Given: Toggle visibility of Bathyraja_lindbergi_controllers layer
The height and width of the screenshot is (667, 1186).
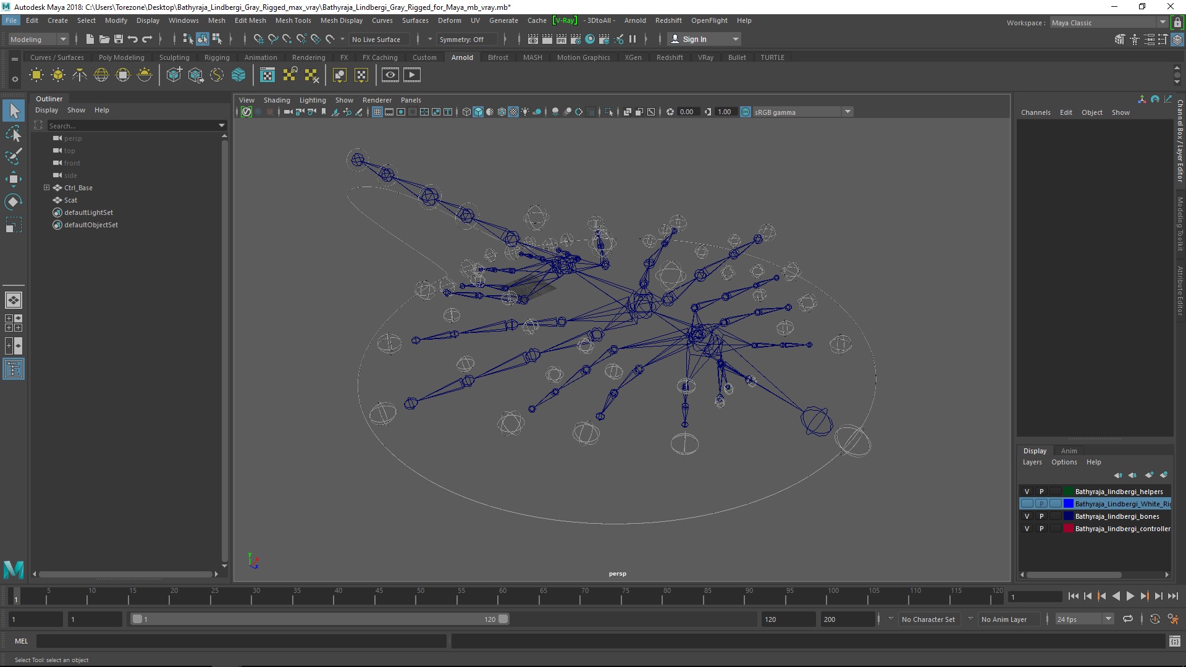Looking at the screenshot, I should click(x=1027, y=528).
